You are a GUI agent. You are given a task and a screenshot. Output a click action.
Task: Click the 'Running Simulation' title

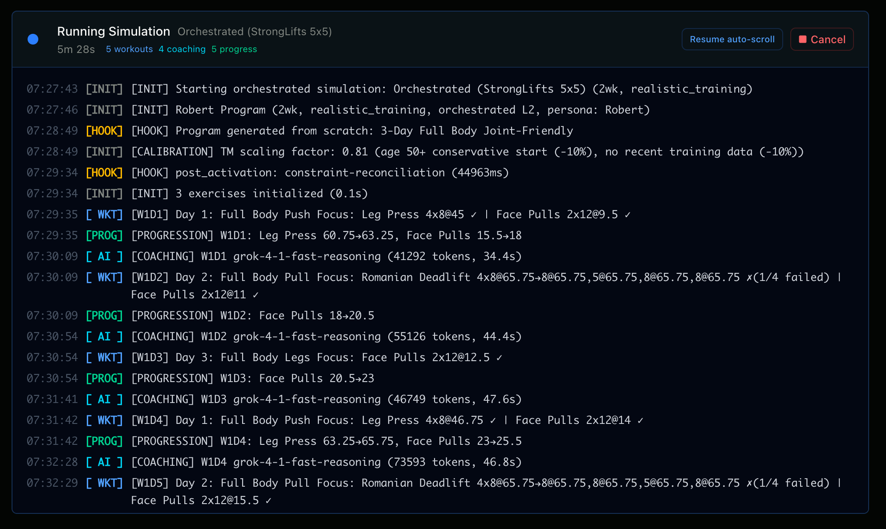tap(114, 31)
